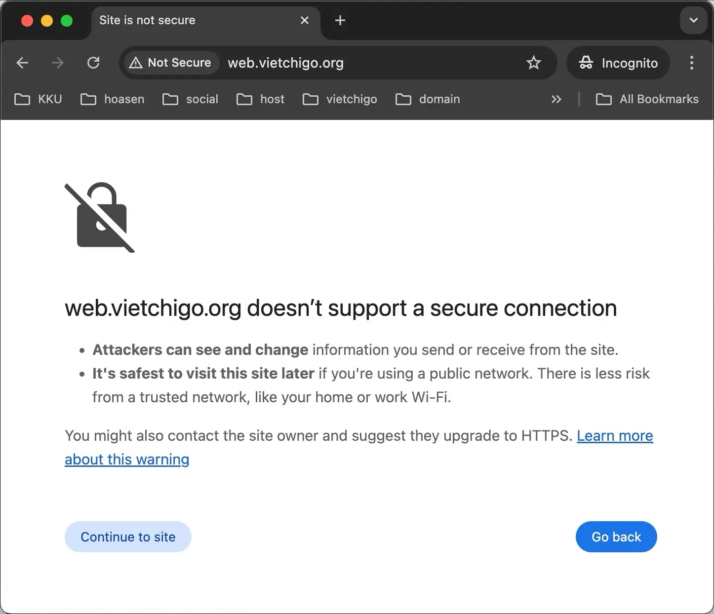The image size is (714, 614).
Task: Open a new tab with the plus icon
Action: click(x=340, y=20)
